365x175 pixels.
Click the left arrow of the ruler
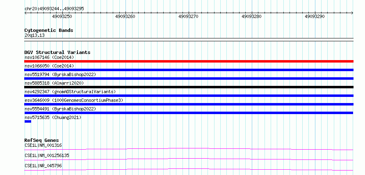[25, 13]
